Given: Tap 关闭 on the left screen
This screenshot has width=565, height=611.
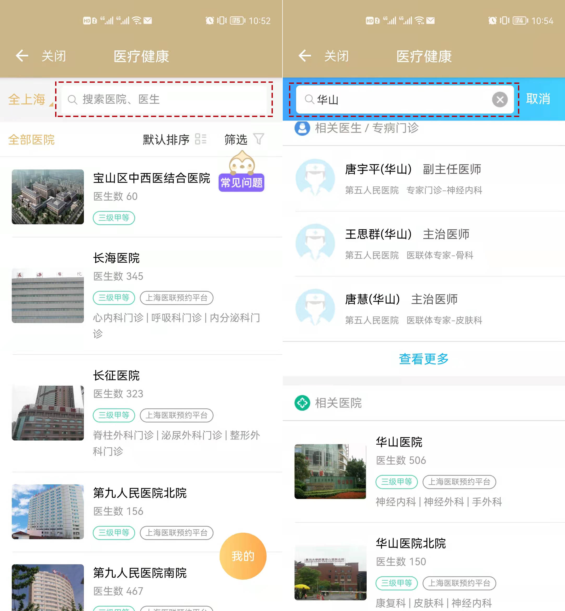Looking at the screenshot, I should [54, 56].
